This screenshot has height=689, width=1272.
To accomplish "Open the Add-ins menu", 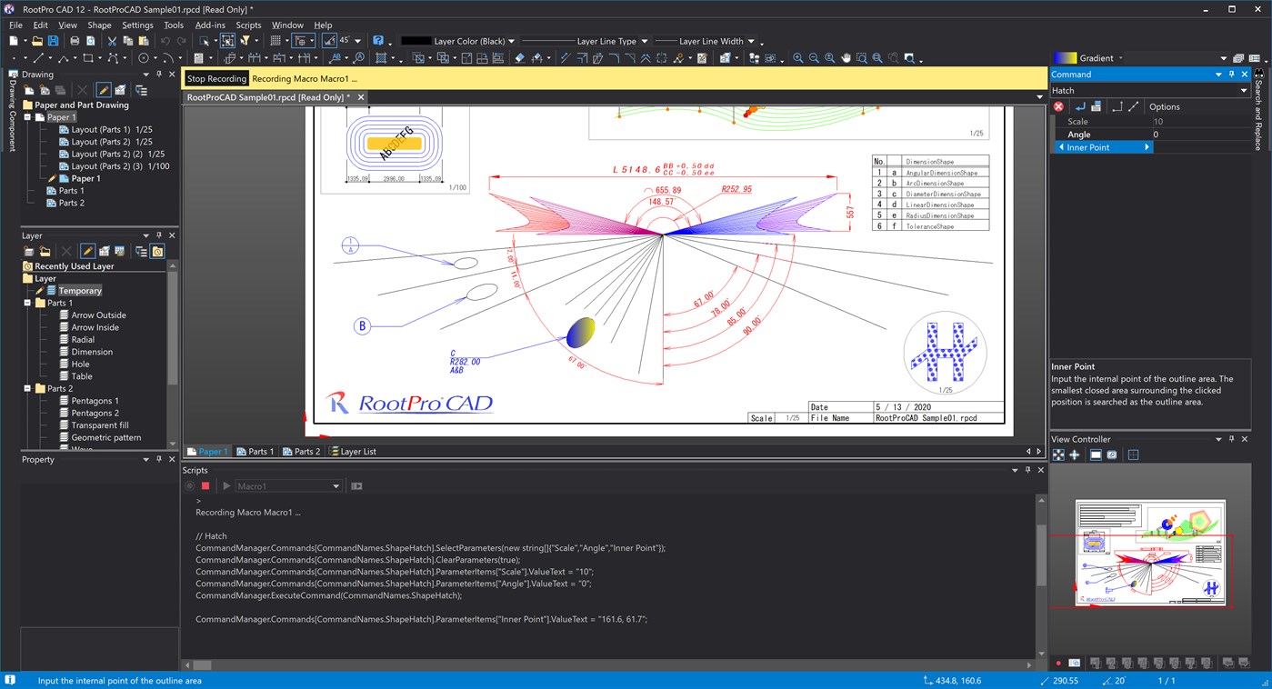I will pos(209,25).
